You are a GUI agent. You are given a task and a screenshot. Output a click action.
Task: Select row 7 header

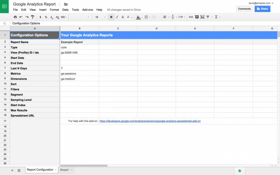pos(5,68)
